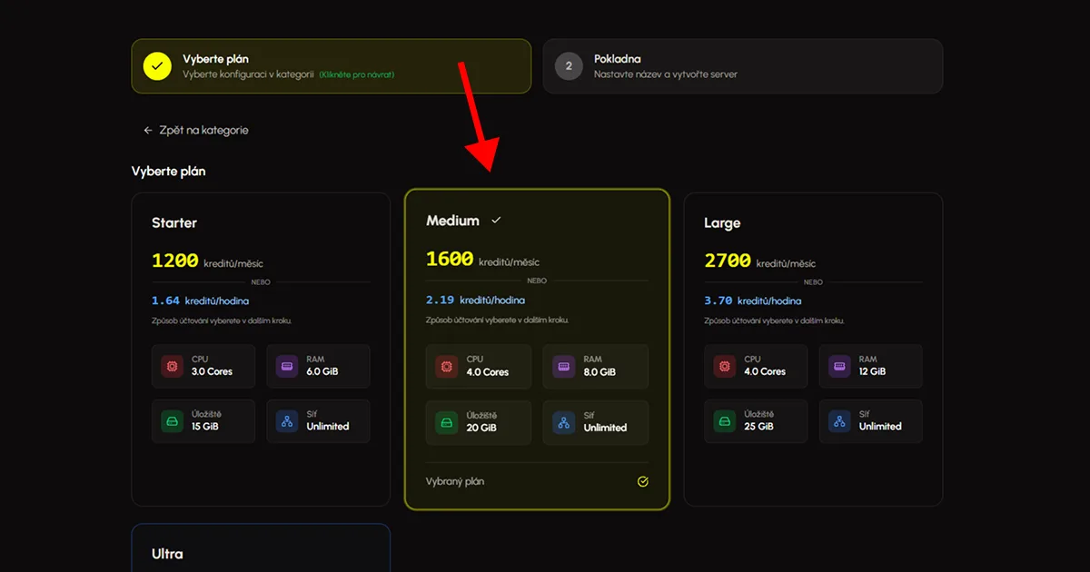Click the yellow checkmark on the Vyberte plán step
Screen dimensions: 1090x572
(156, 65)
